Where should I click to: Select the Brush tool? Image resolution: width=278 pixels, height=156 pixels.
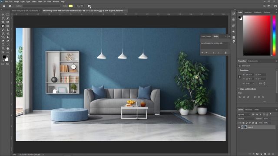pyautogui.click(x=3, y=29)
